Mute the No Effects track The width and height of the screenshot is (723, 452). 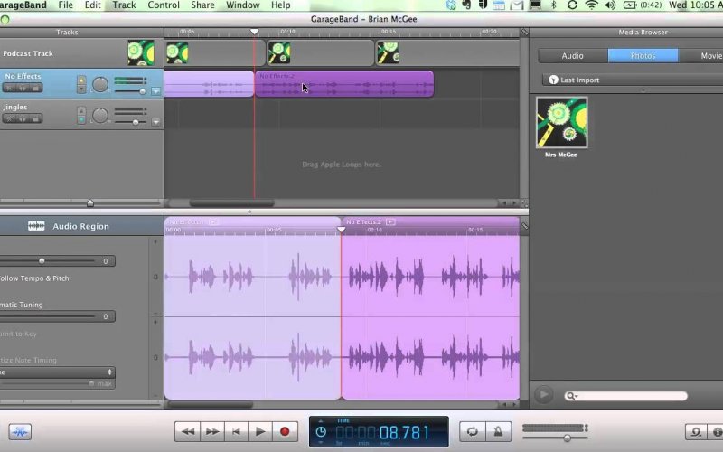point(22,88)
